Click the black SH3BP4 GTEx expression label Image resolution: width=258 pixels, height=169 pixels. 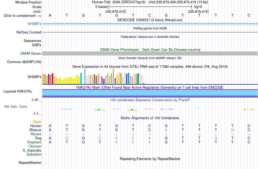(34, 77)
